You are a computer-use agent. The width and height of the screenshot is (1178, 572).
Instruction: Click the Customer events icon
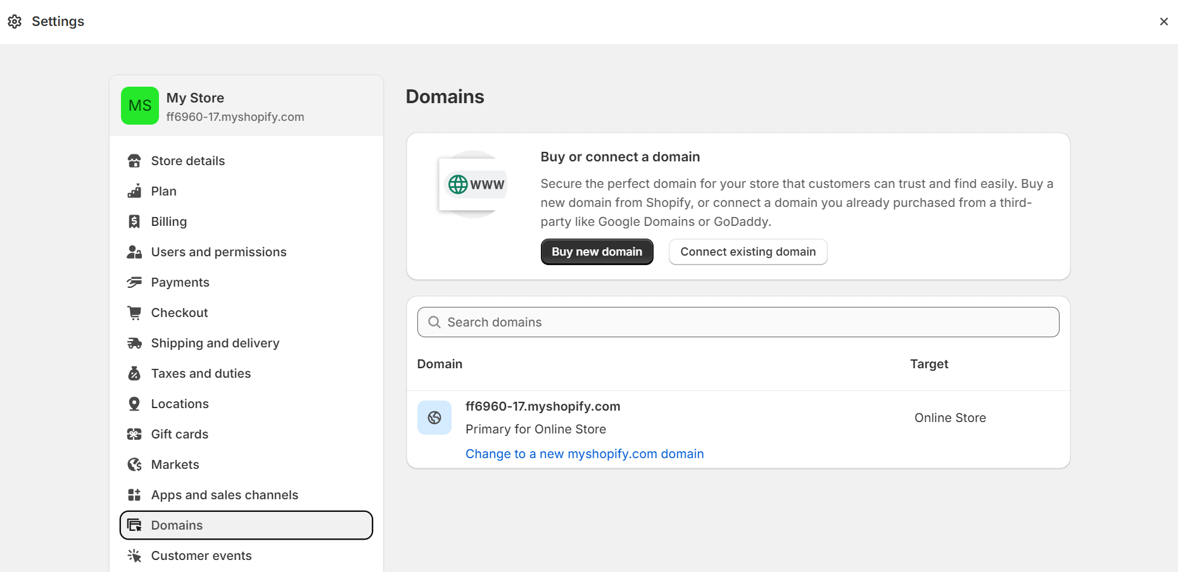pyautogui.click(x=134, y=556)
